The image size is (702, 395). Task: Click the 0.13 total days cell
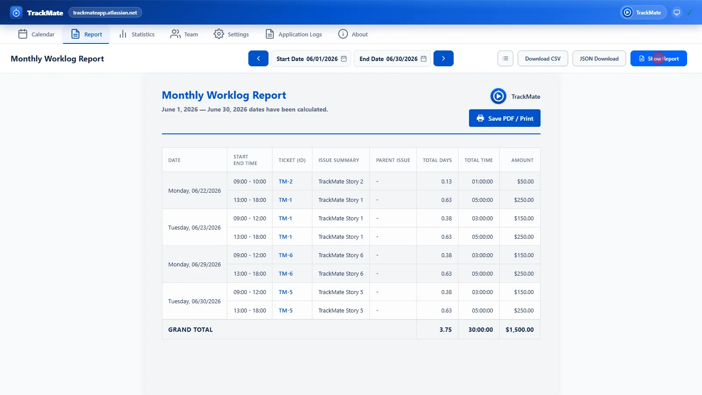tap(437, 181)
